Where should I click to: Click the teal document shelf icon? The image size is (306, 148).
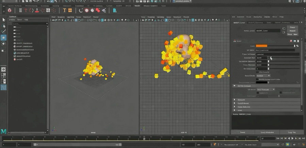(x=115, y=11)
